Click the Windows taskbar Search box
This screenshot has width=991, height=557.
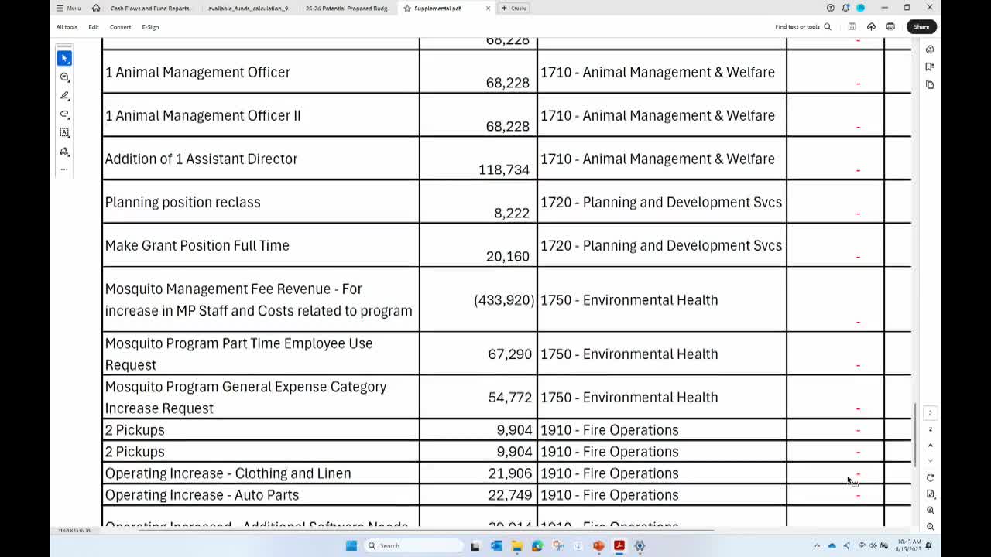(414, 545)
